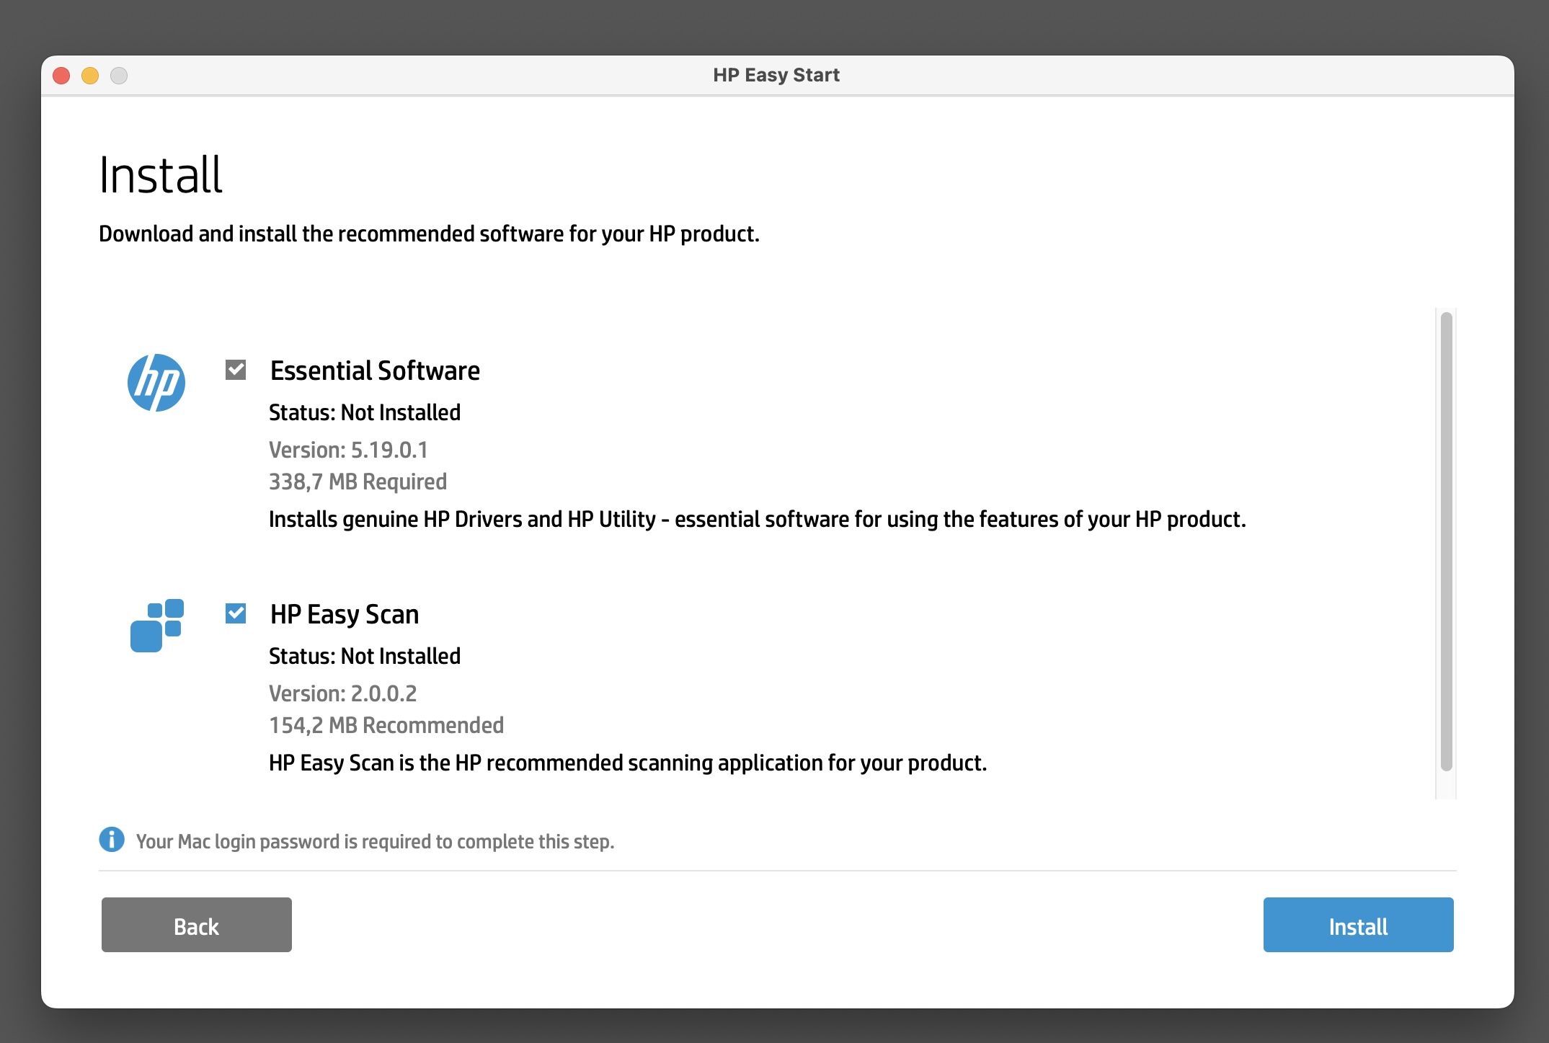Viewport: 1549px width, 1043px height.
Task: Go back with the Back button
Action: click(197, 925)
